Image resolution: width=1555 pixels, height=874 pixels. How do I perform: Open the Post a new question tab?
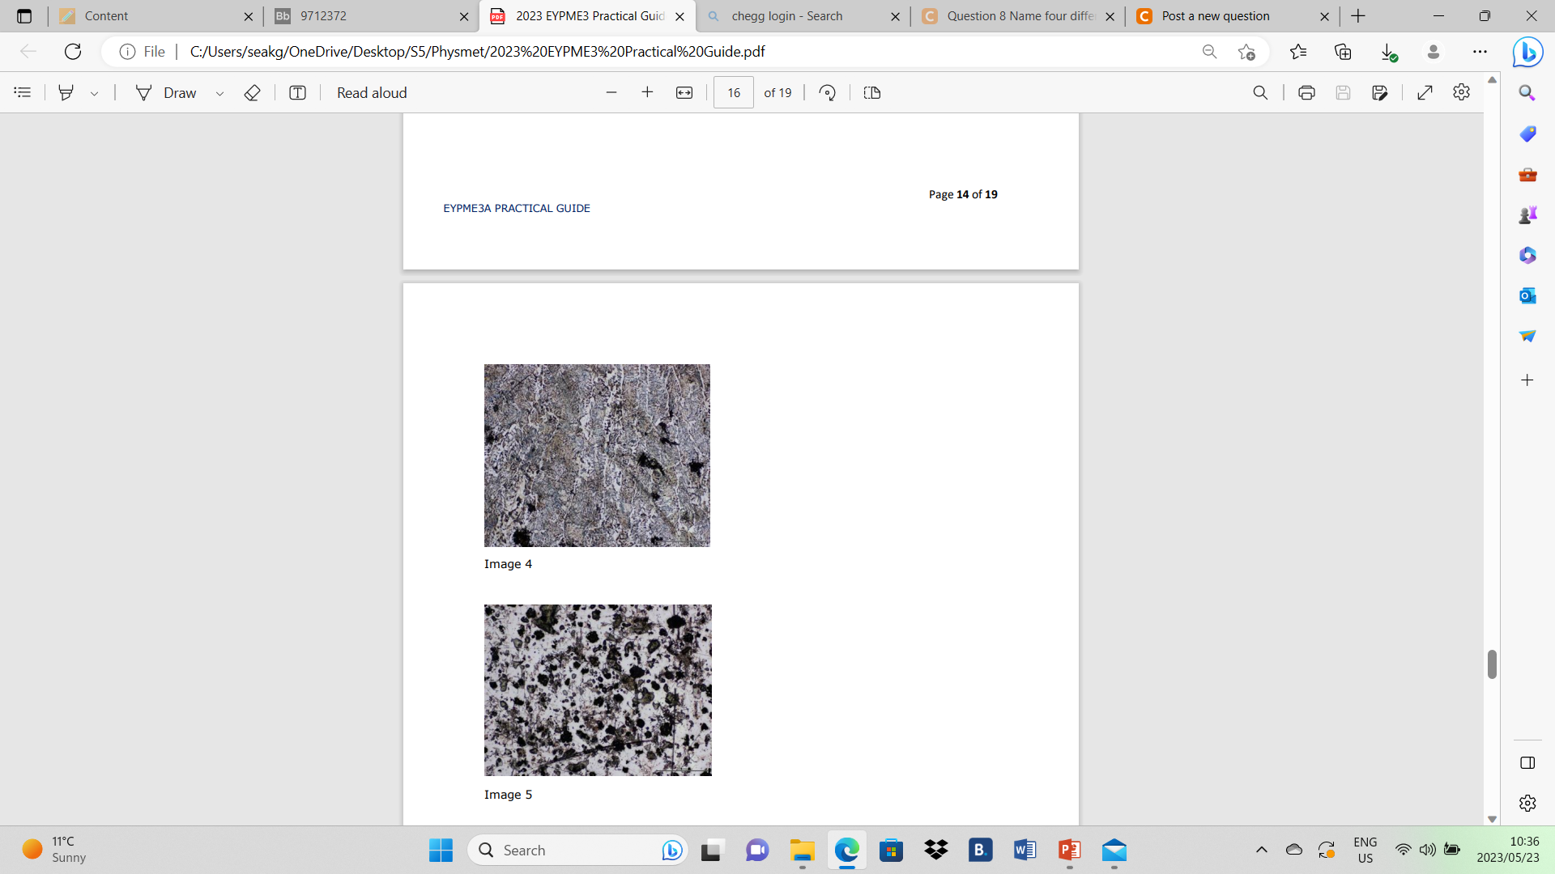point(1215,16)
